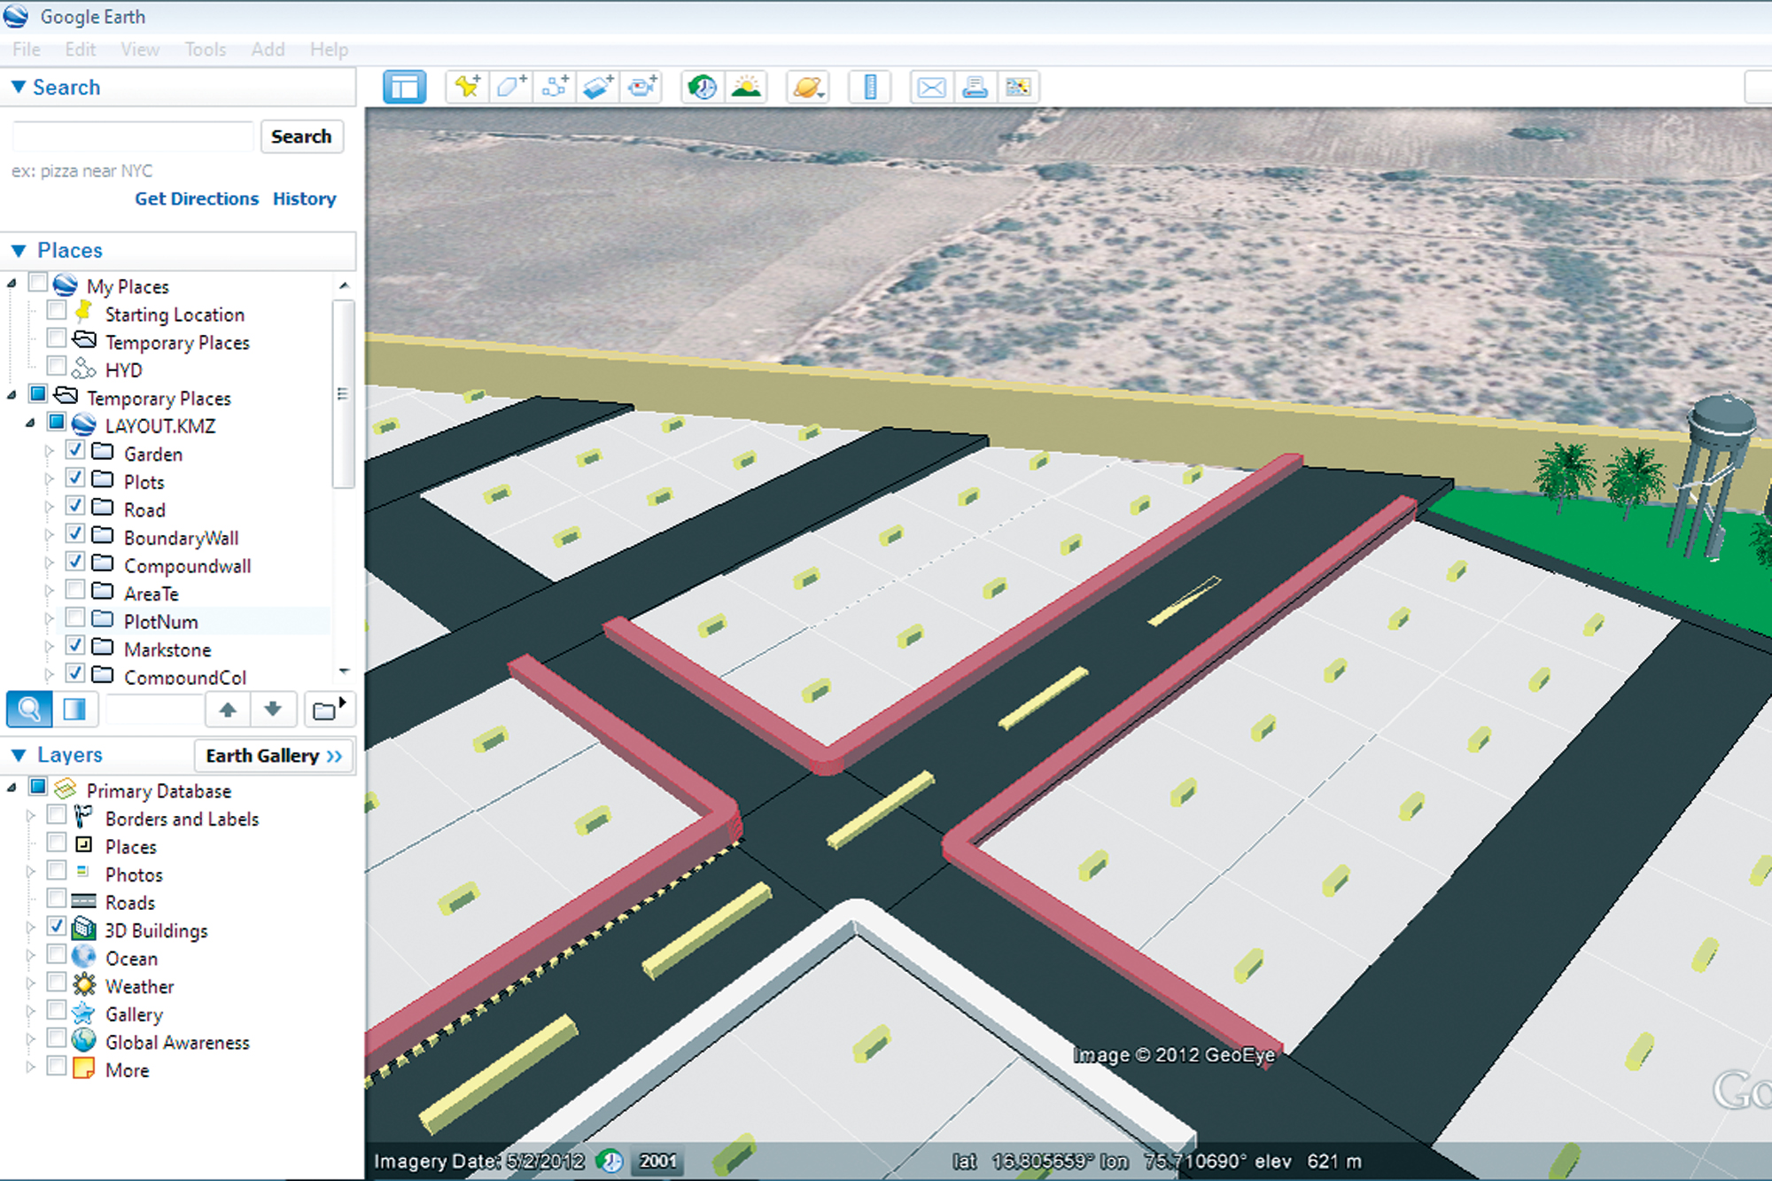The height and width of the screenshot is (1181, 1772).
Task: Uncheck the Plots folder checkbox
Action: 75,479
